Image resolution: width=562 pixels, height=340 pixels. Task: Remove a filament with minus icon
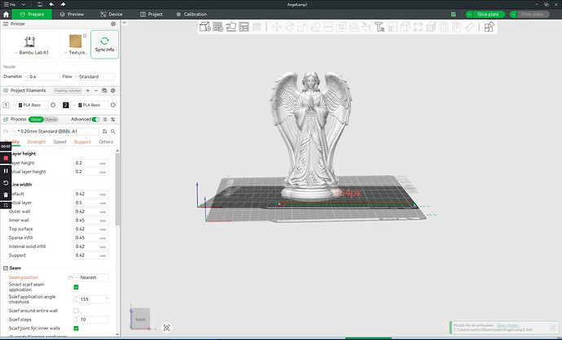pyautogui.click(x=96, y=90)
